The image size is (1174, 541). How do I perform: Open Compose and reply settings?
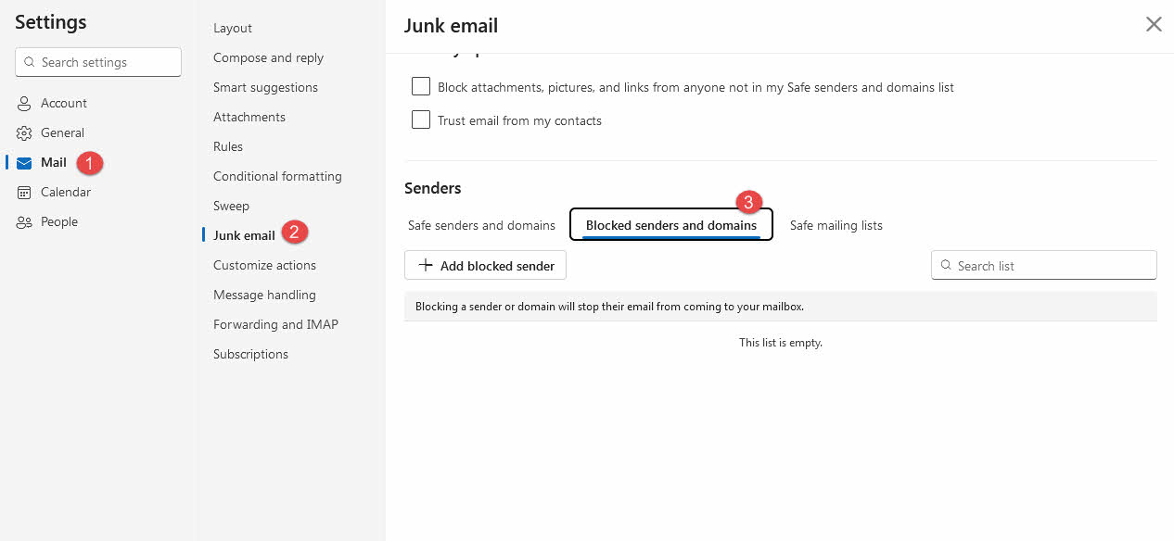(x=268, y=57)
